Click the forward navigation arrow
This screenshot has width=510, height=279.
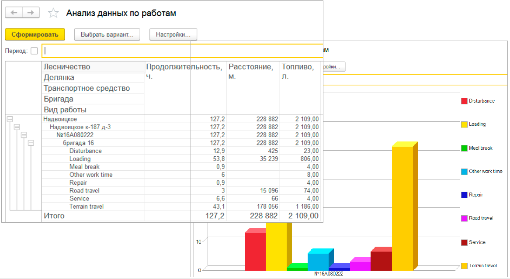point(31,13)
